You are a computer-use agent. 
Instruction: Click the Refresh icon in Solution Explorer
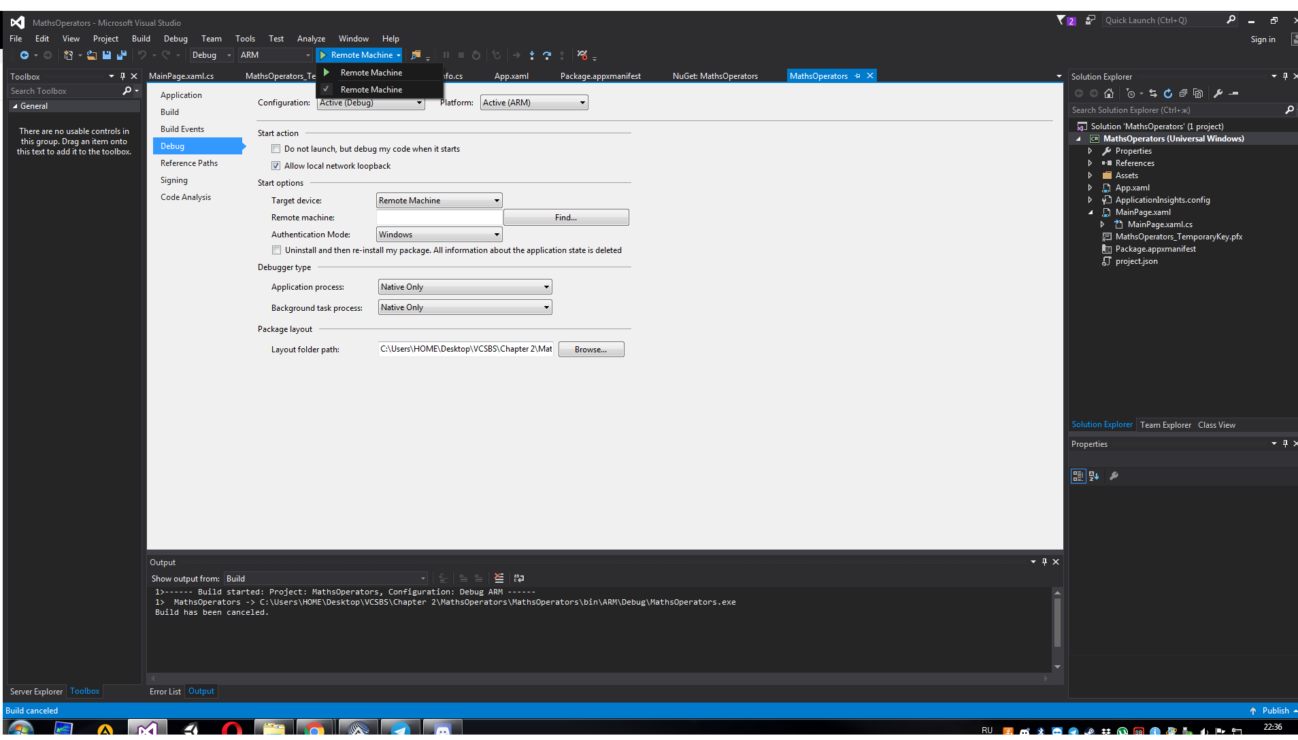[x=1168, y=93]
